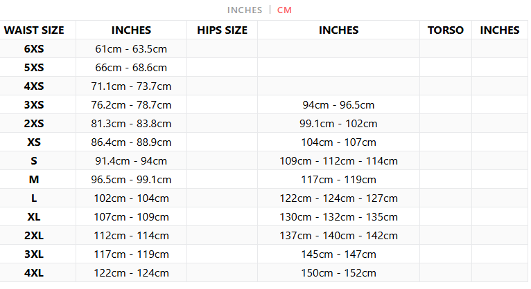Click the 3XS hips value 94cm - 96.5cm

[x=338, y=105]
